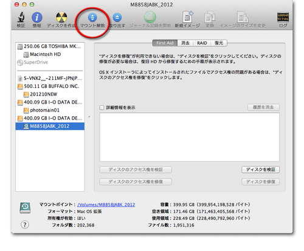
Task: Click the format value Mac OS 拡張
Action: pyautogui.click(x=89, y=211)
